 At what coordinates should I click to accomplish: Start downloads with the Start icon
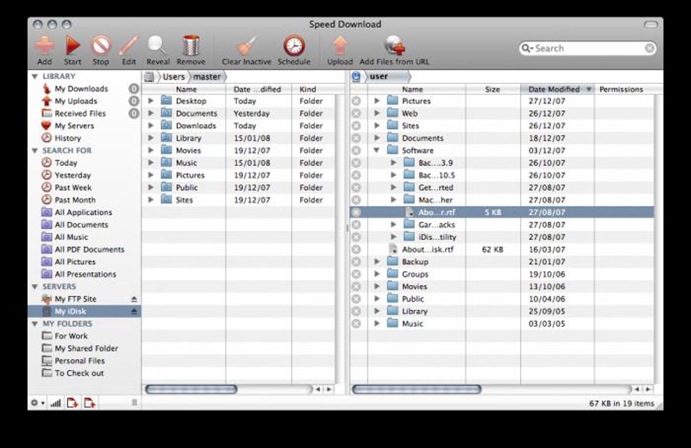tap(72, 46)
